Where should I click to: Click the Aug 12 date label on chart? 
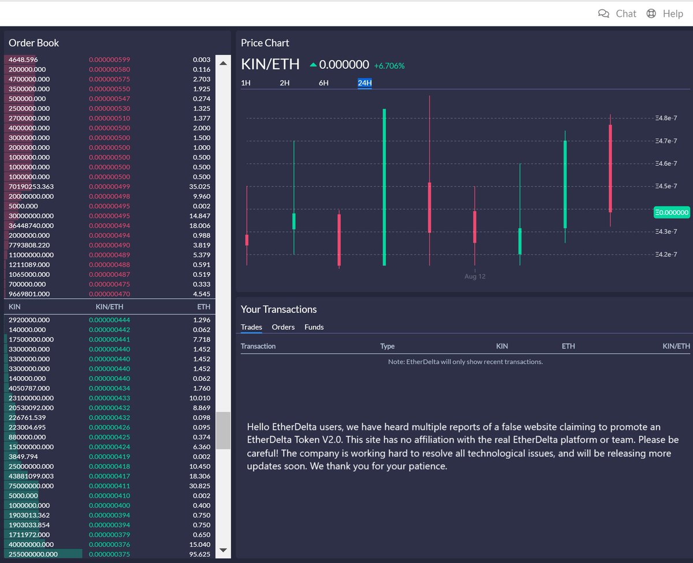(475, 277)
